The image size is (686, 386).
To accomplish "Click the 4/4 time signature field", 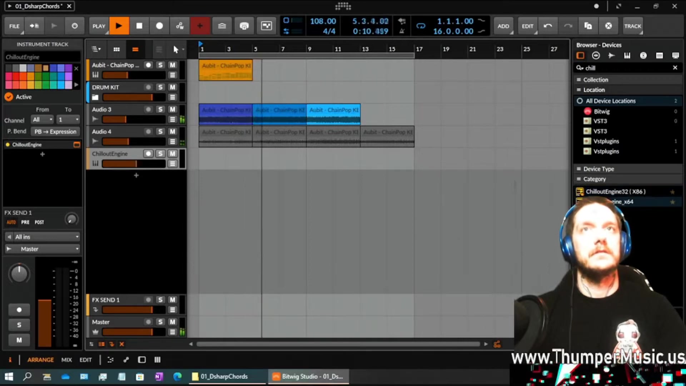I will (329, 31).
